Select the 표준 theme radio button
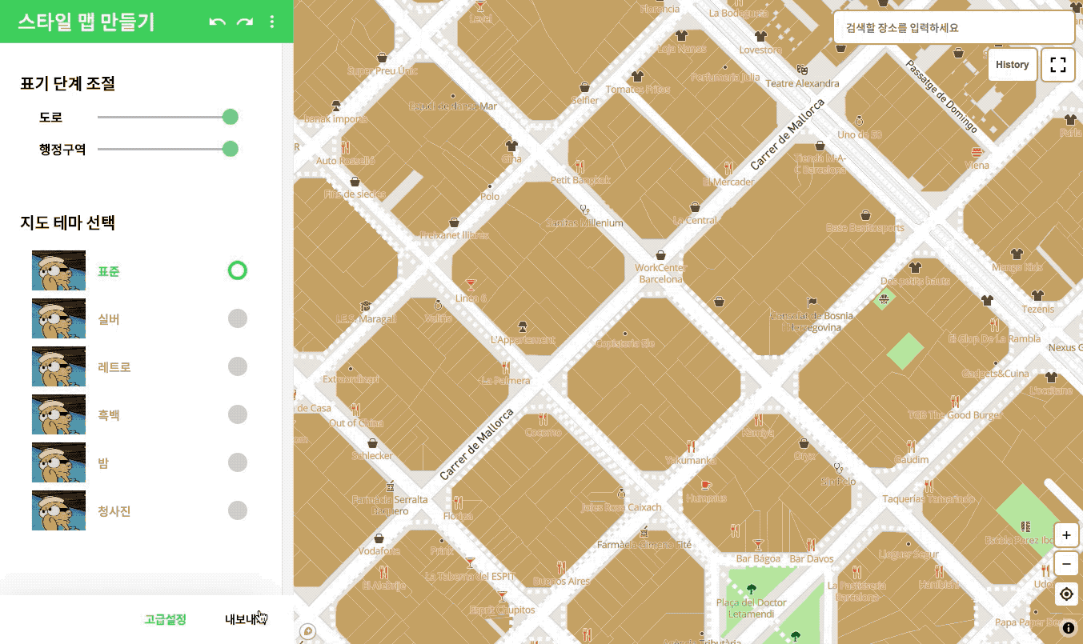1083x644 pixels. (x=238, y=270)
